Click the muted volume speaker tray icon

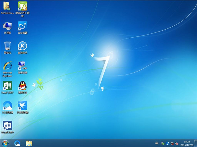pyautogui.click(x=177, y=143)
